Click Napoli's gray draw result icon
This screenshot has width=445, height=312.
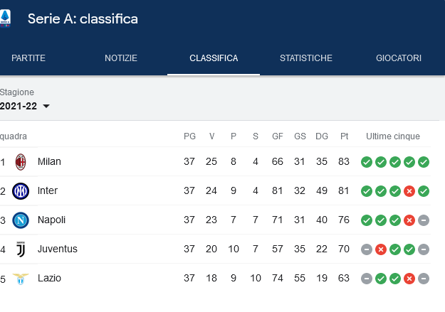(424, 220)
